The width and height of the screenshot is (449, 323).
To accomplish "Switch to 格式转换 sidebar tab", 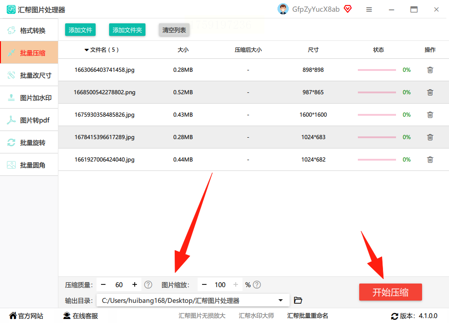I will [29, 31].
